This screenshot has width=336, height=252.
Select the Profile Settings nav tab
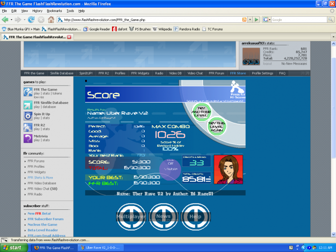click(x=263, y=73)
